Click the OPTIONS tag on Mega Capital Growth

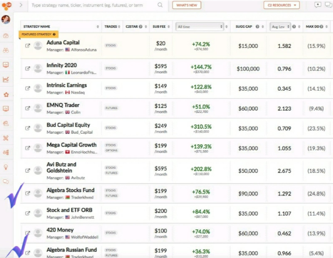pyautogui.click(x=111, y=150)
